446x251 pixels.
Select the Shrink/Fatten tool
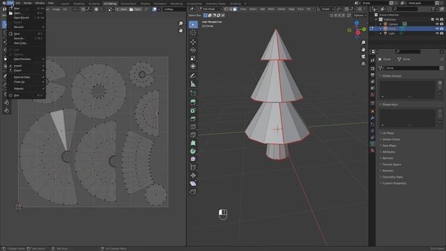[193, 176]
